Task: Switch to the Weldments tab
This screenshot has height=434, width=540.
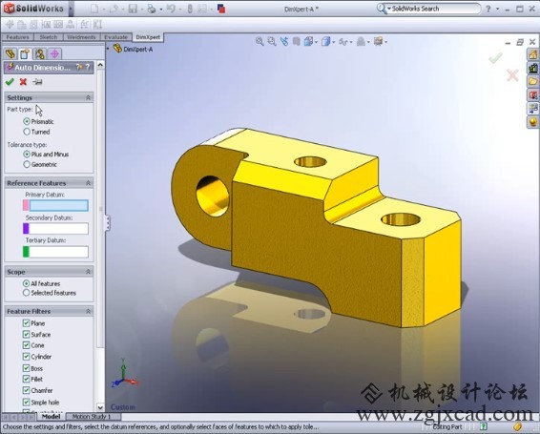Action: point(81,37)
